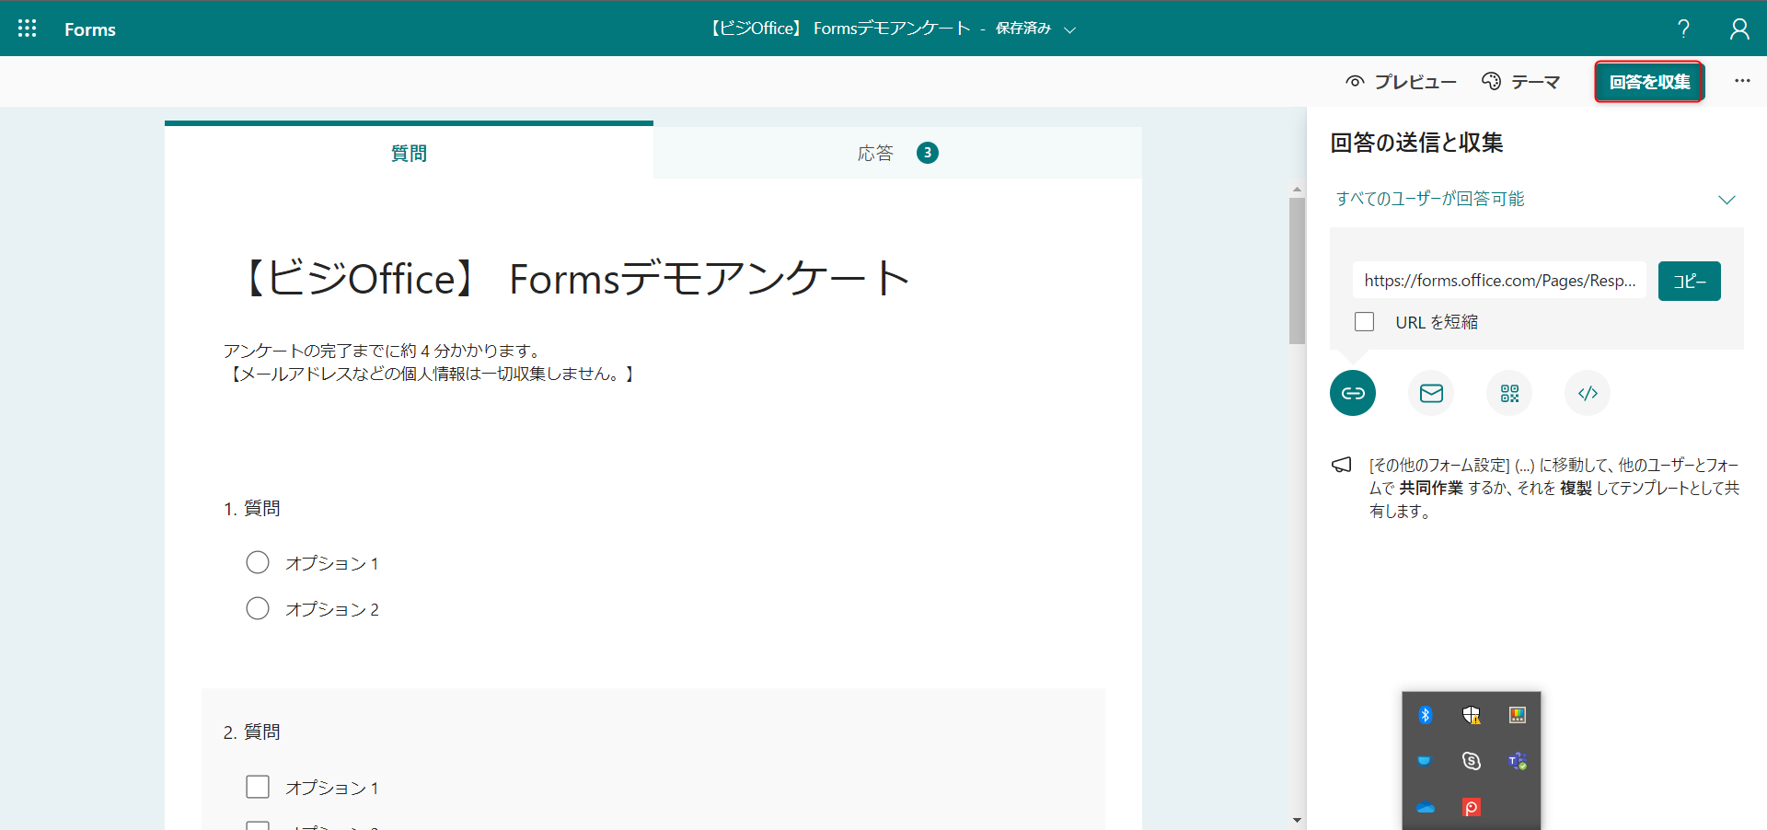Open the user account profile icon
1767x830 pixels.
[1738, 29]
